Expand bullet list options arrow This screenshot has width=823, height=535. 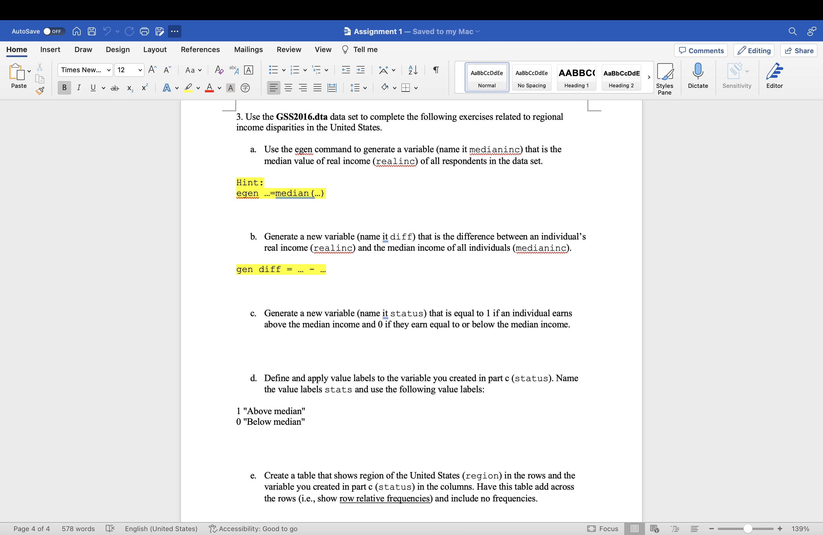coord(284,70)
